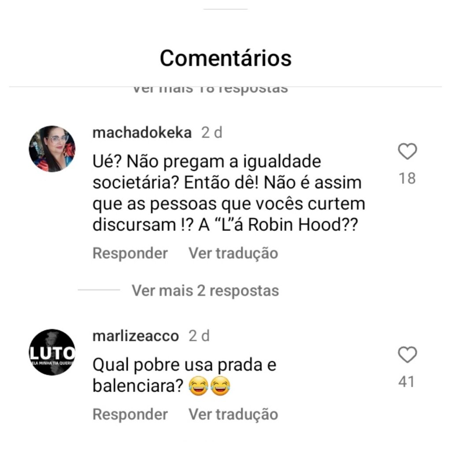Open machadokeka's profile picture
The image size is (451, 451).
click(52, 149)
